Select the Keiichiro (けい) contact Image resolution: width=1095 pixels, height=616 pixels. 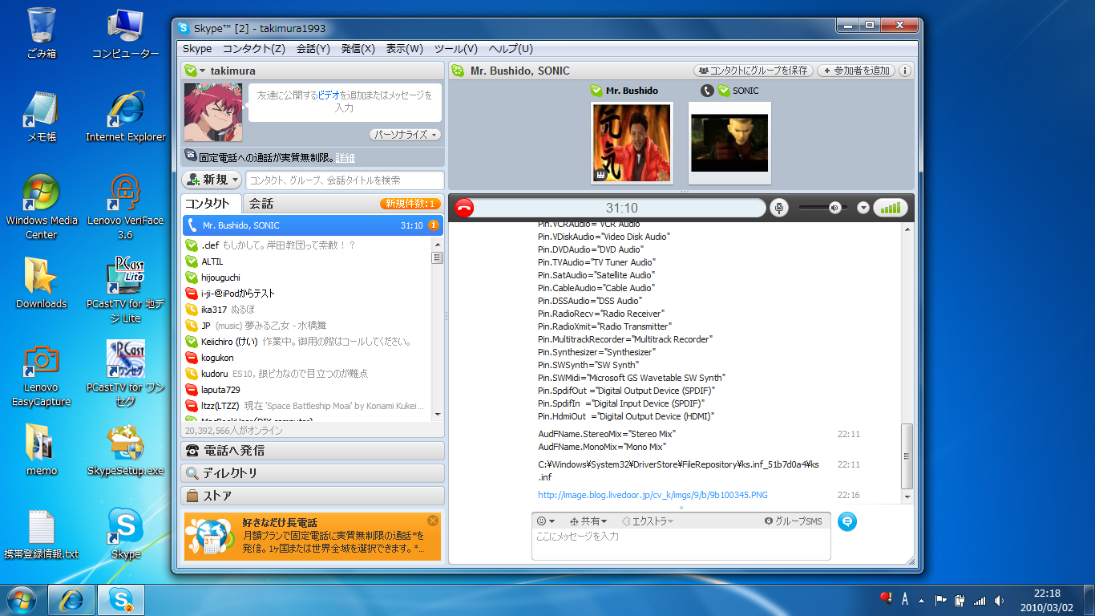pos(308,342)
